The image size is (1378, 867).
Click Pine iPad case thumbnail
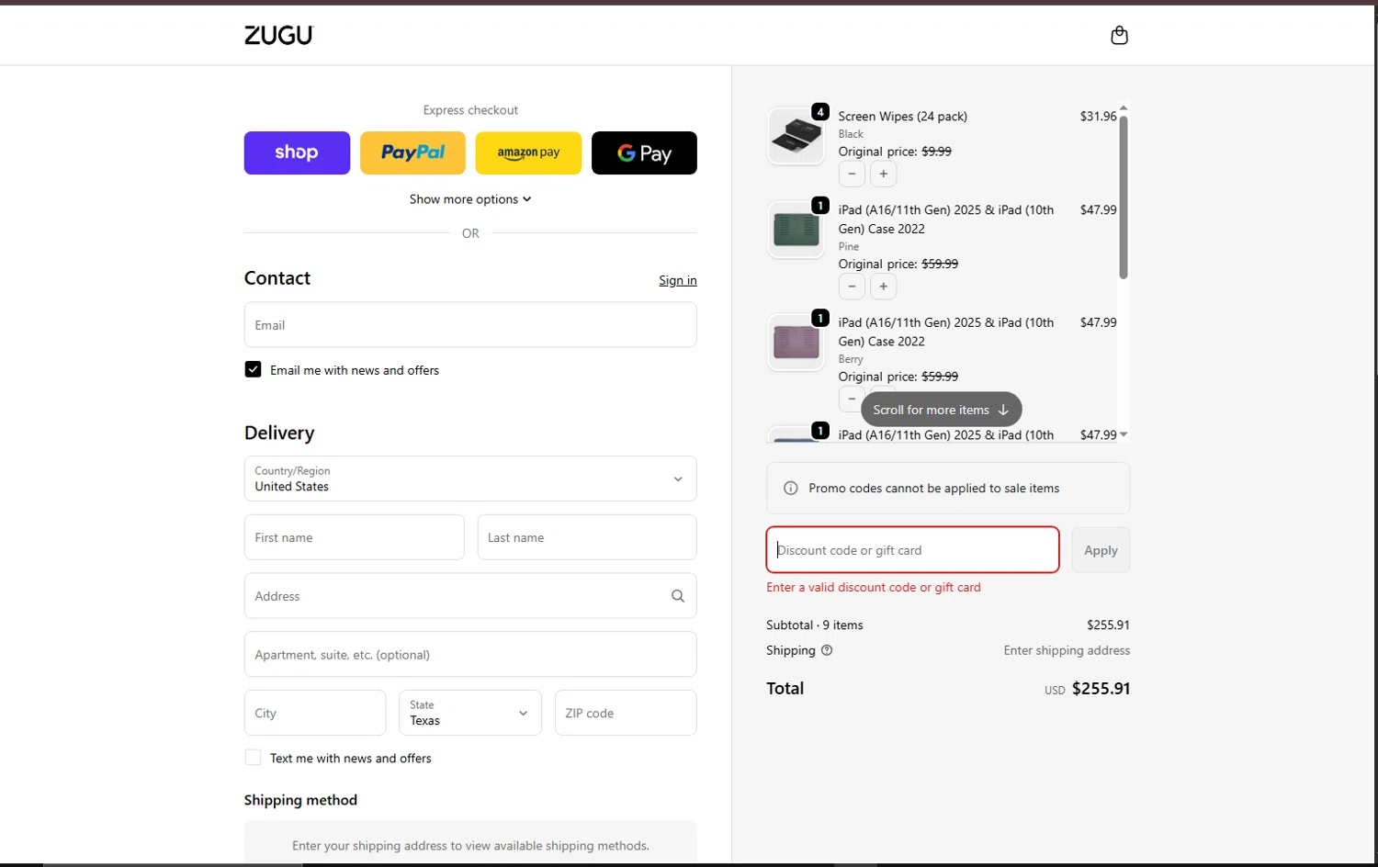click(796, 230)
